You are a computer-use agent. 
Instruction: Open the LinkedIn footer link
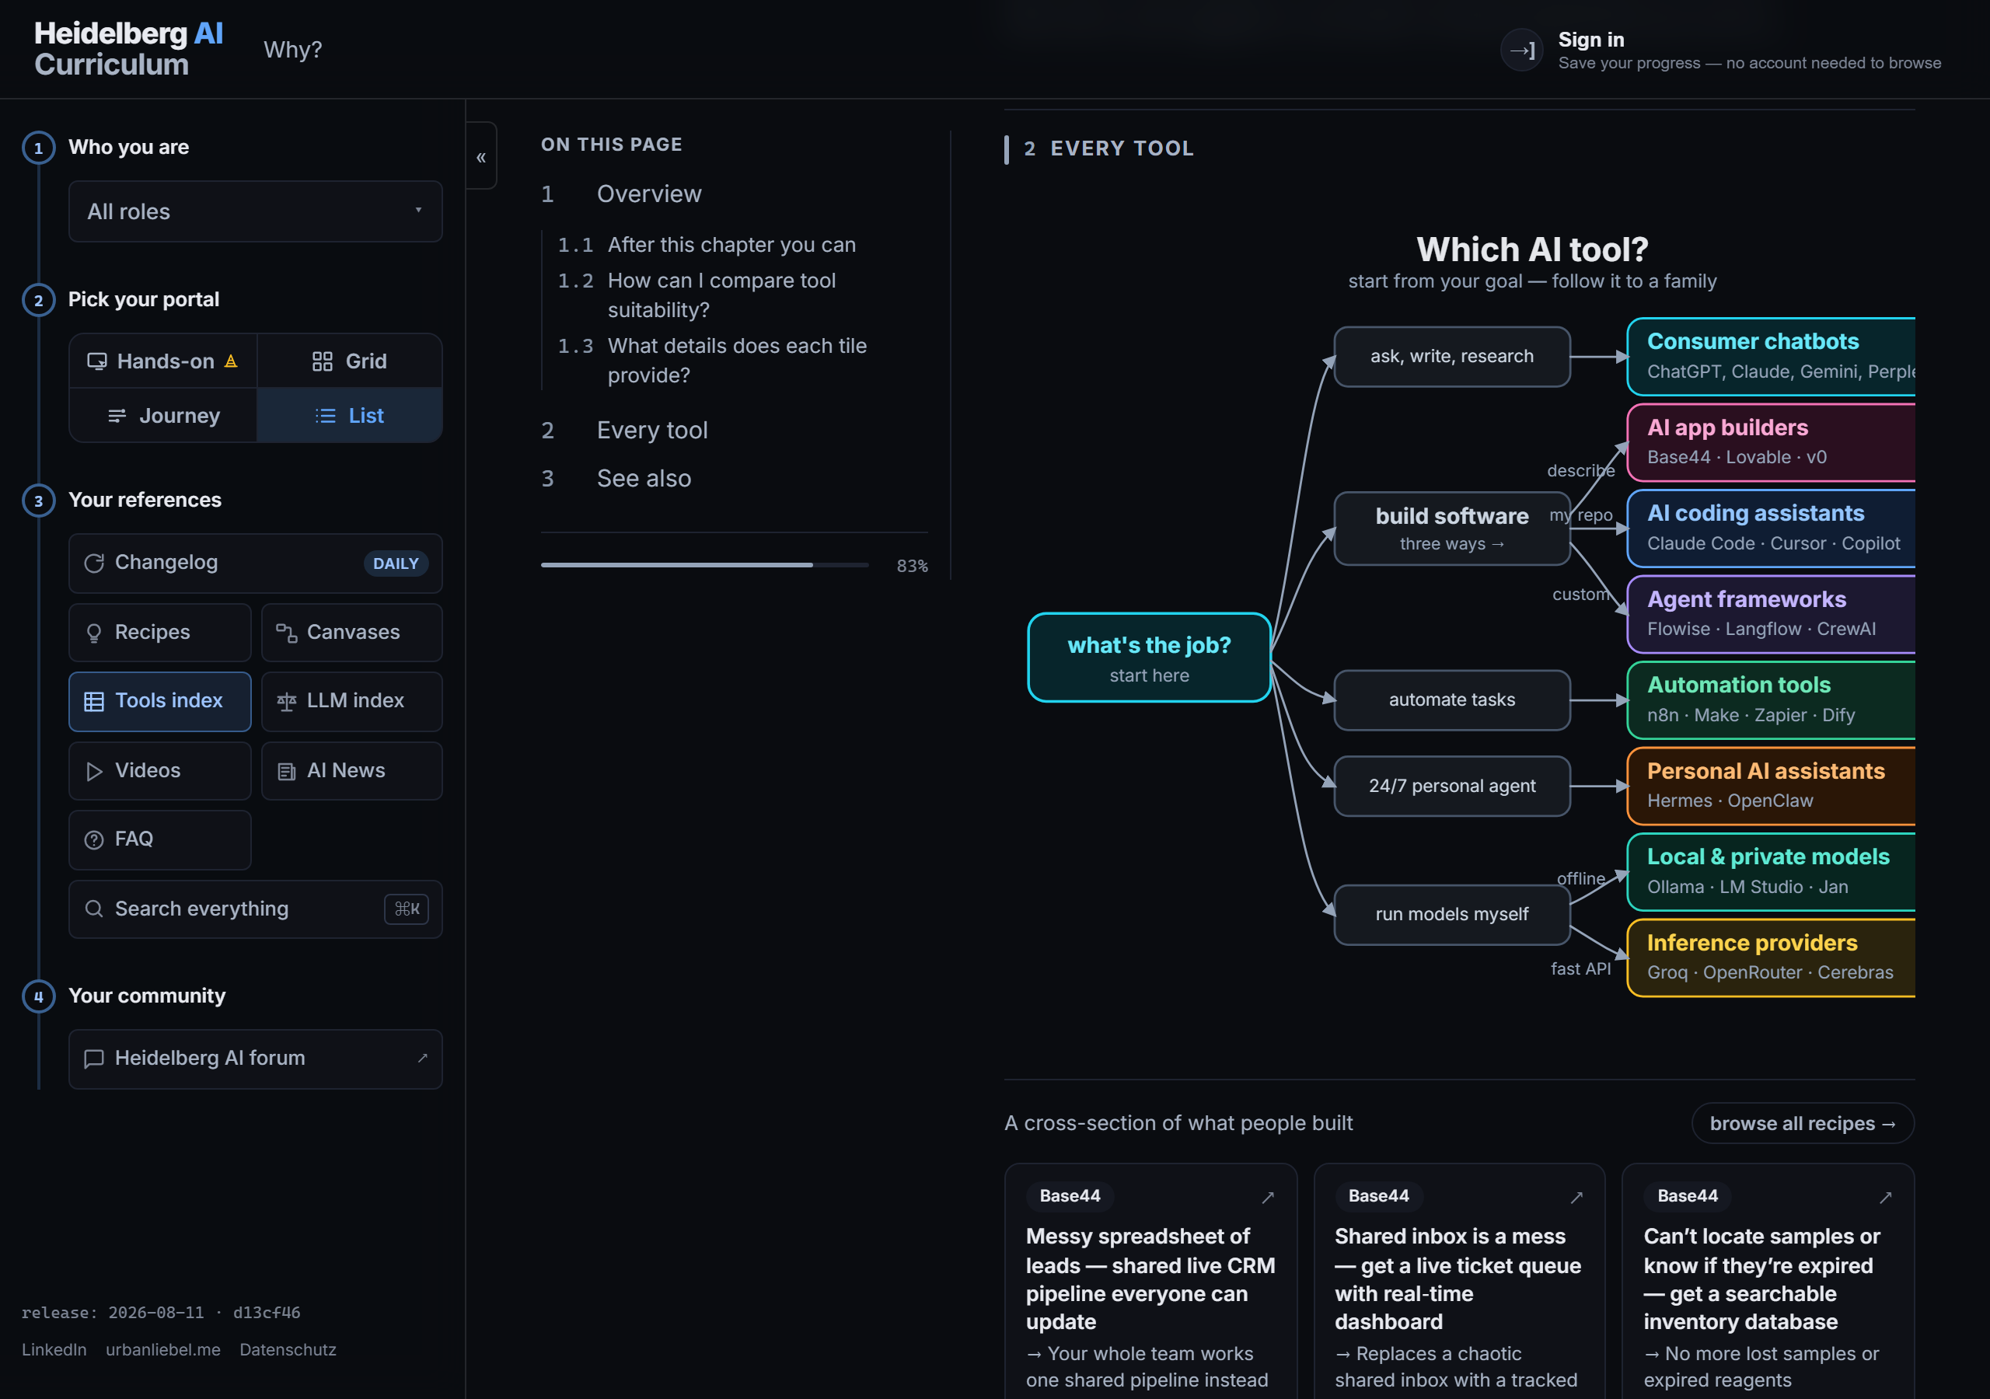(54, 1349)
